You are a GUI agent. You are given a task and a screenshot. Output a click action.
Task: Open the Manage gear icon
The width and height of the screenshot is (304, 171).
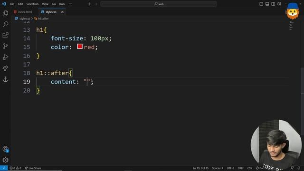tap(5, 160)
